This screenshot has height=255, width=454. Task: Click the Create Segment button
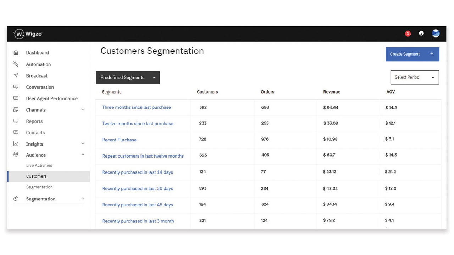point(412,54)
